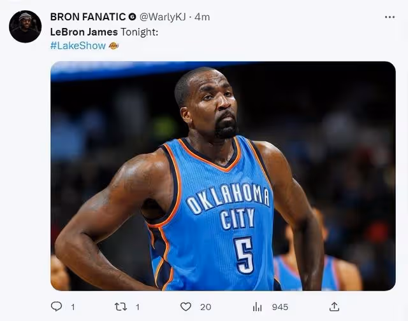Click the share upload arrow icon

pos(334,307)
